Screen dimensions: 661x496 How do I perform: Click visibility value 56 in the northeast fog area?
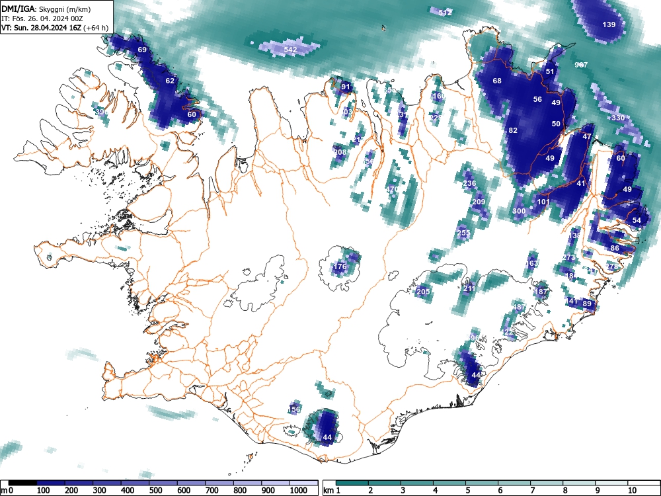pos(537,99)
